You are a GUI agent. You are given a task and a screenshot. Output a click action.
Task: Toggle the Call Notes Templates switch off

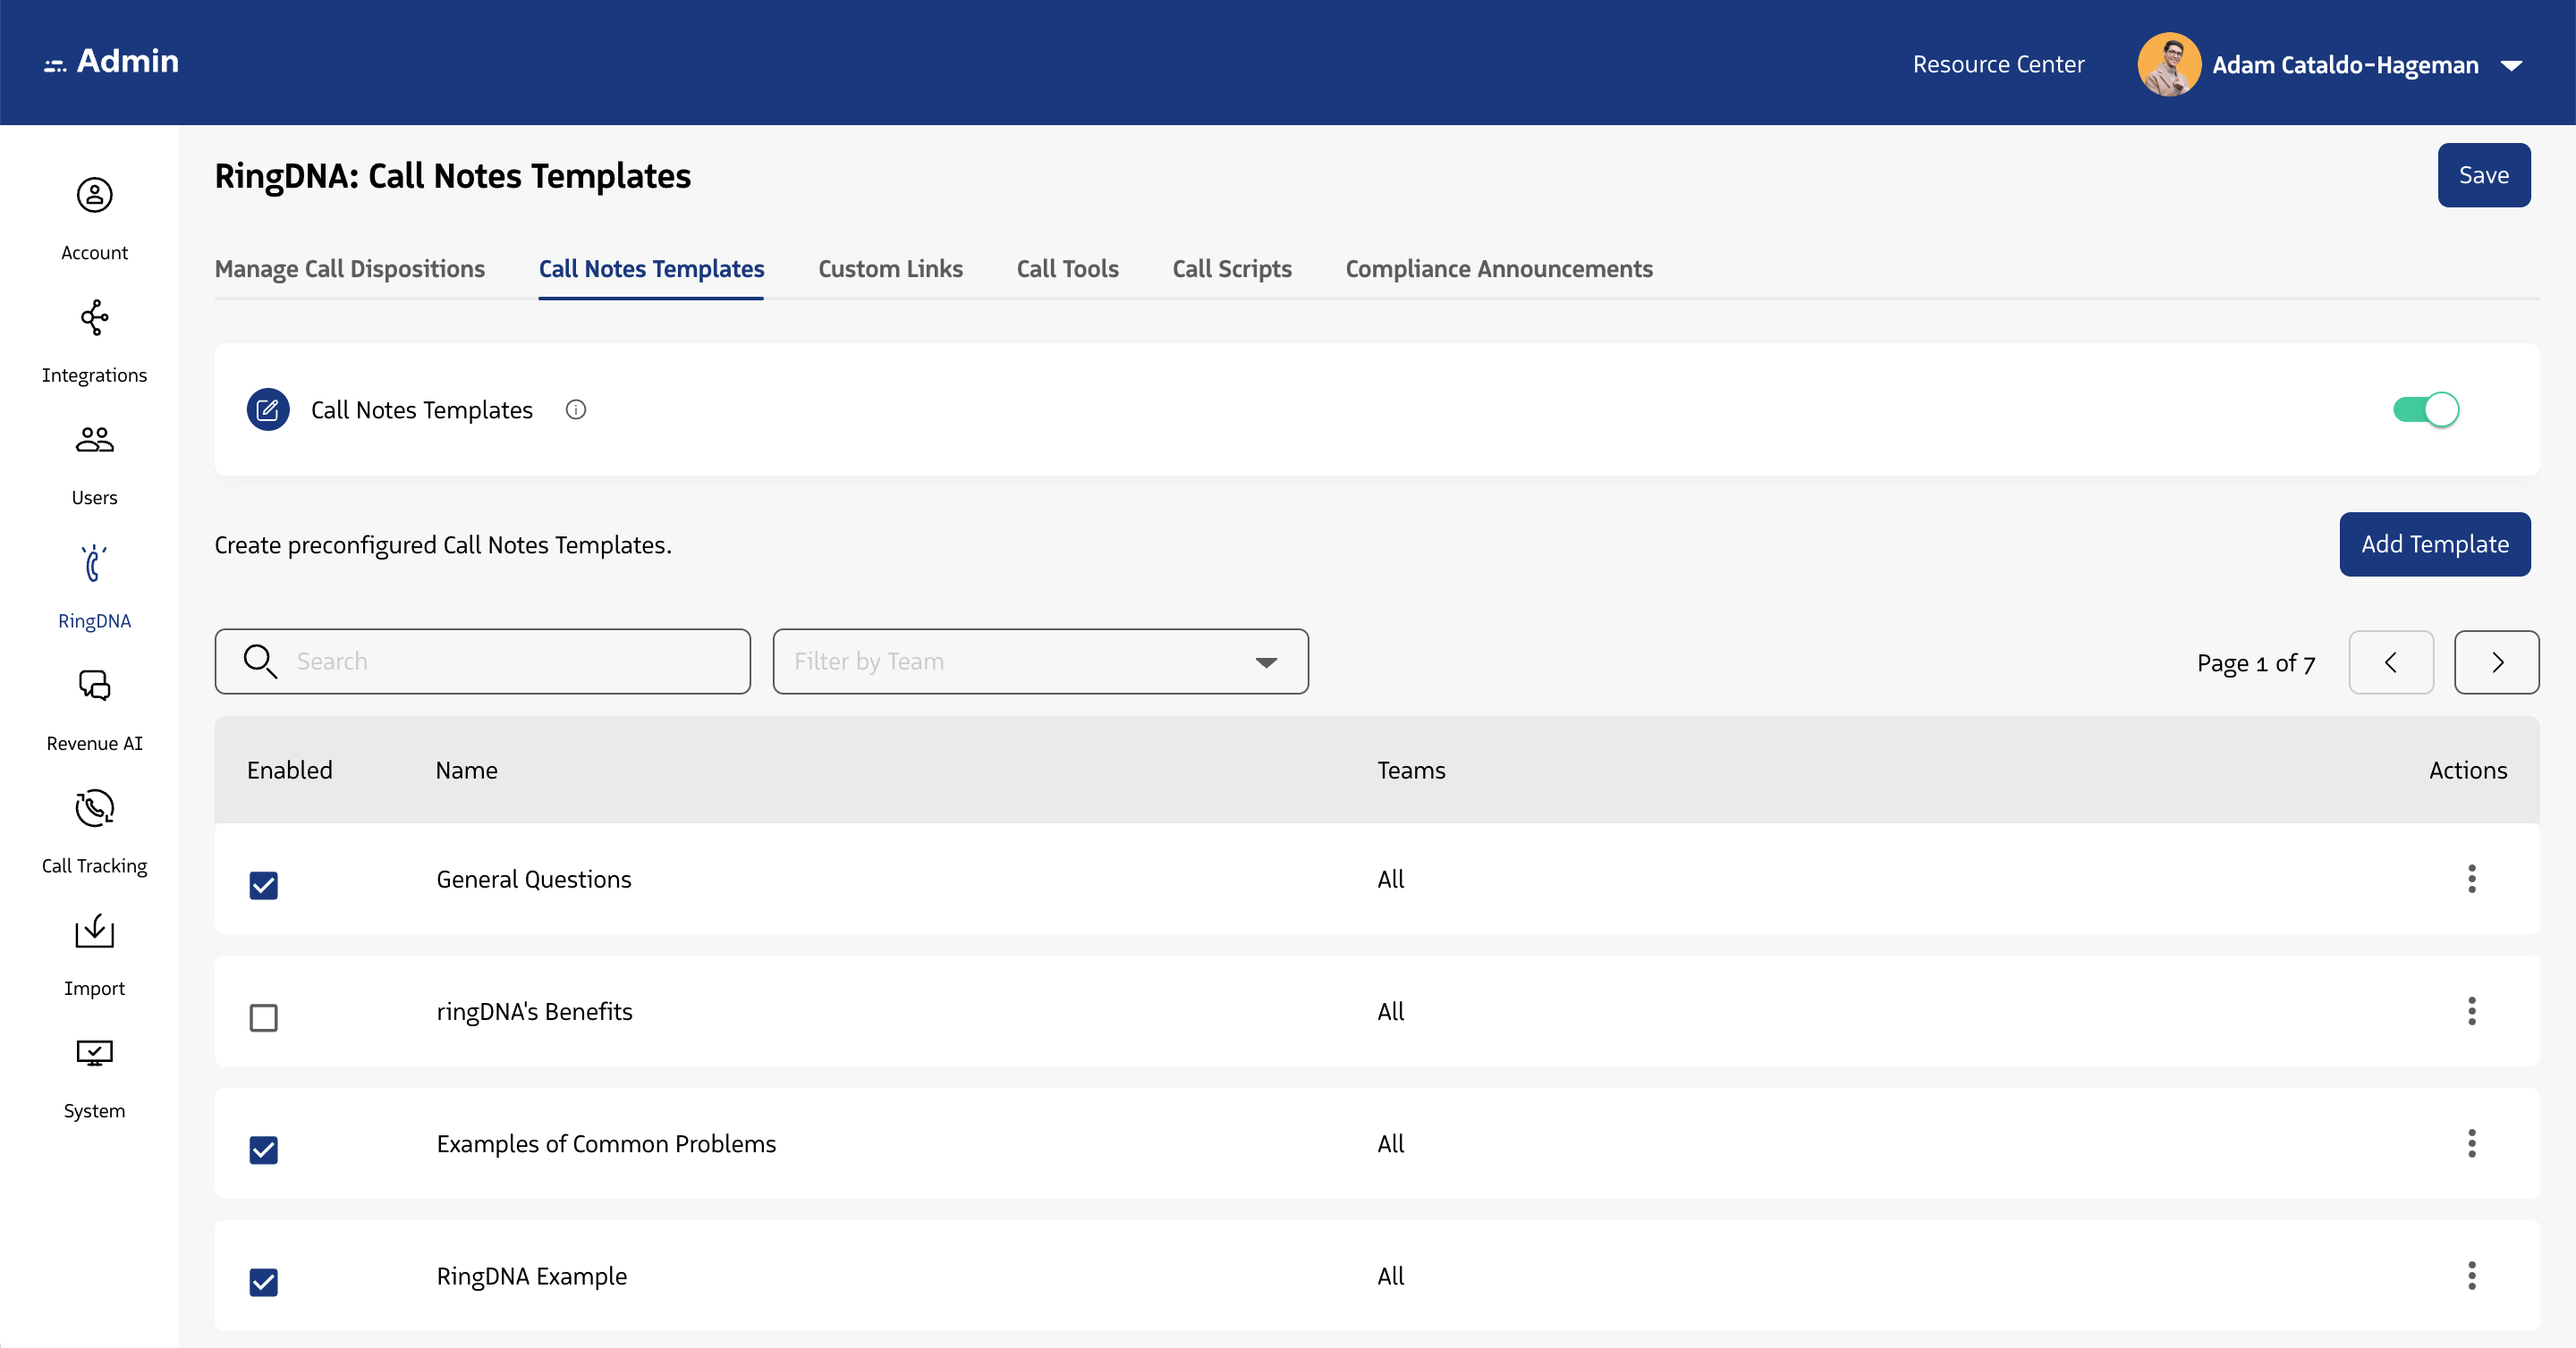[2425, 409]
